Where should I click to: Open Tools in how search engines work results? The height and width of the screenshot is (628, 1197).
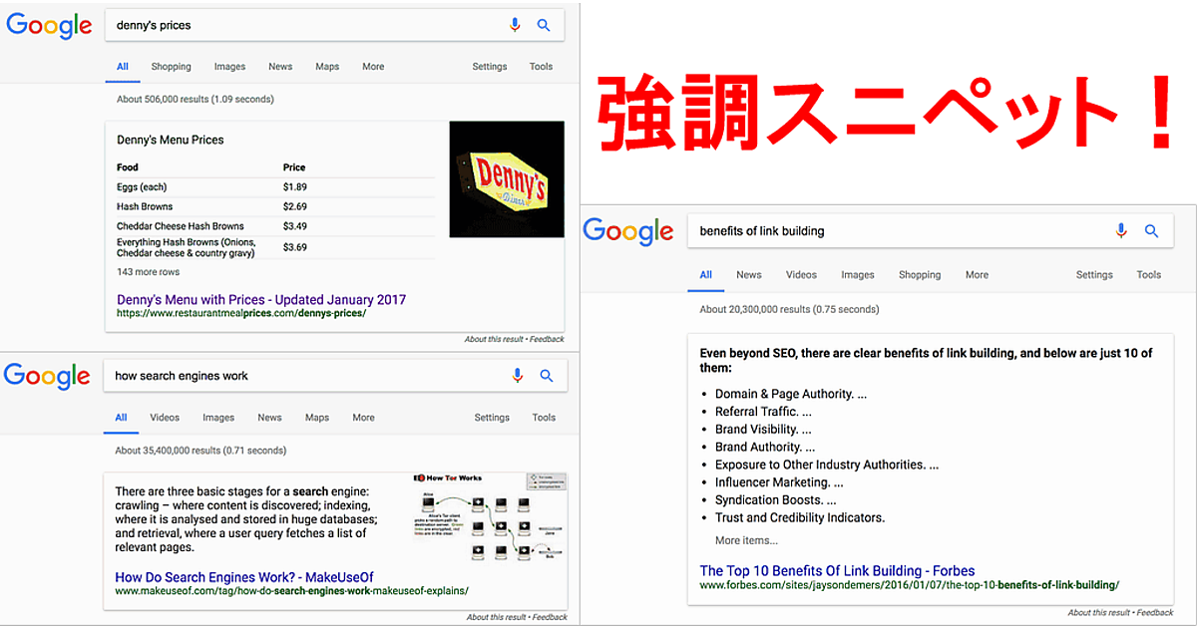pos(544,418)
